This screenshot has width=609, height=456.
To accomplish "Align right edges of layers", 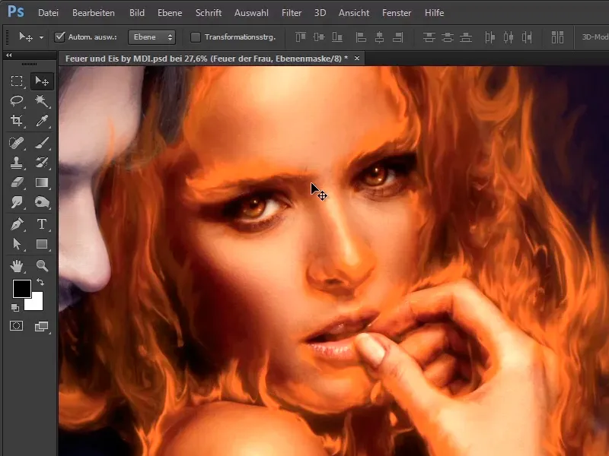I will point(397,37).
